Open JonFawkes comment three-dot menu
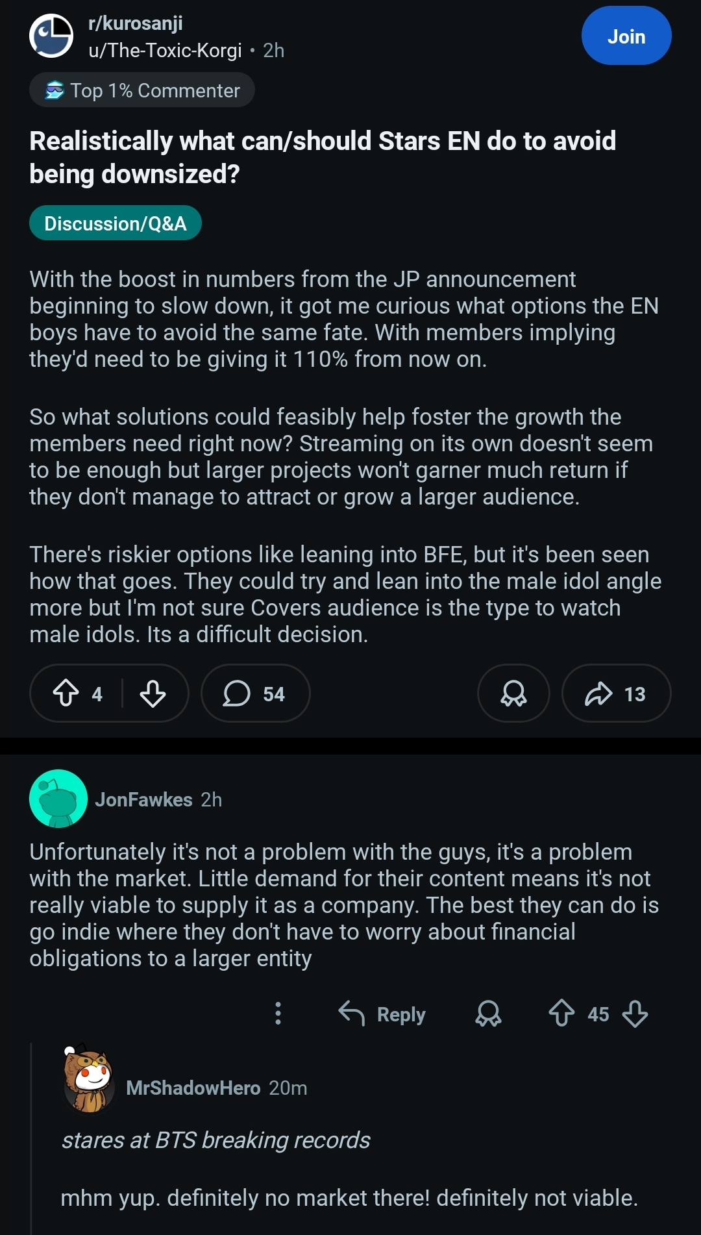The height and width of the screenshot is (1235, 701). (x=278, y=1014)
